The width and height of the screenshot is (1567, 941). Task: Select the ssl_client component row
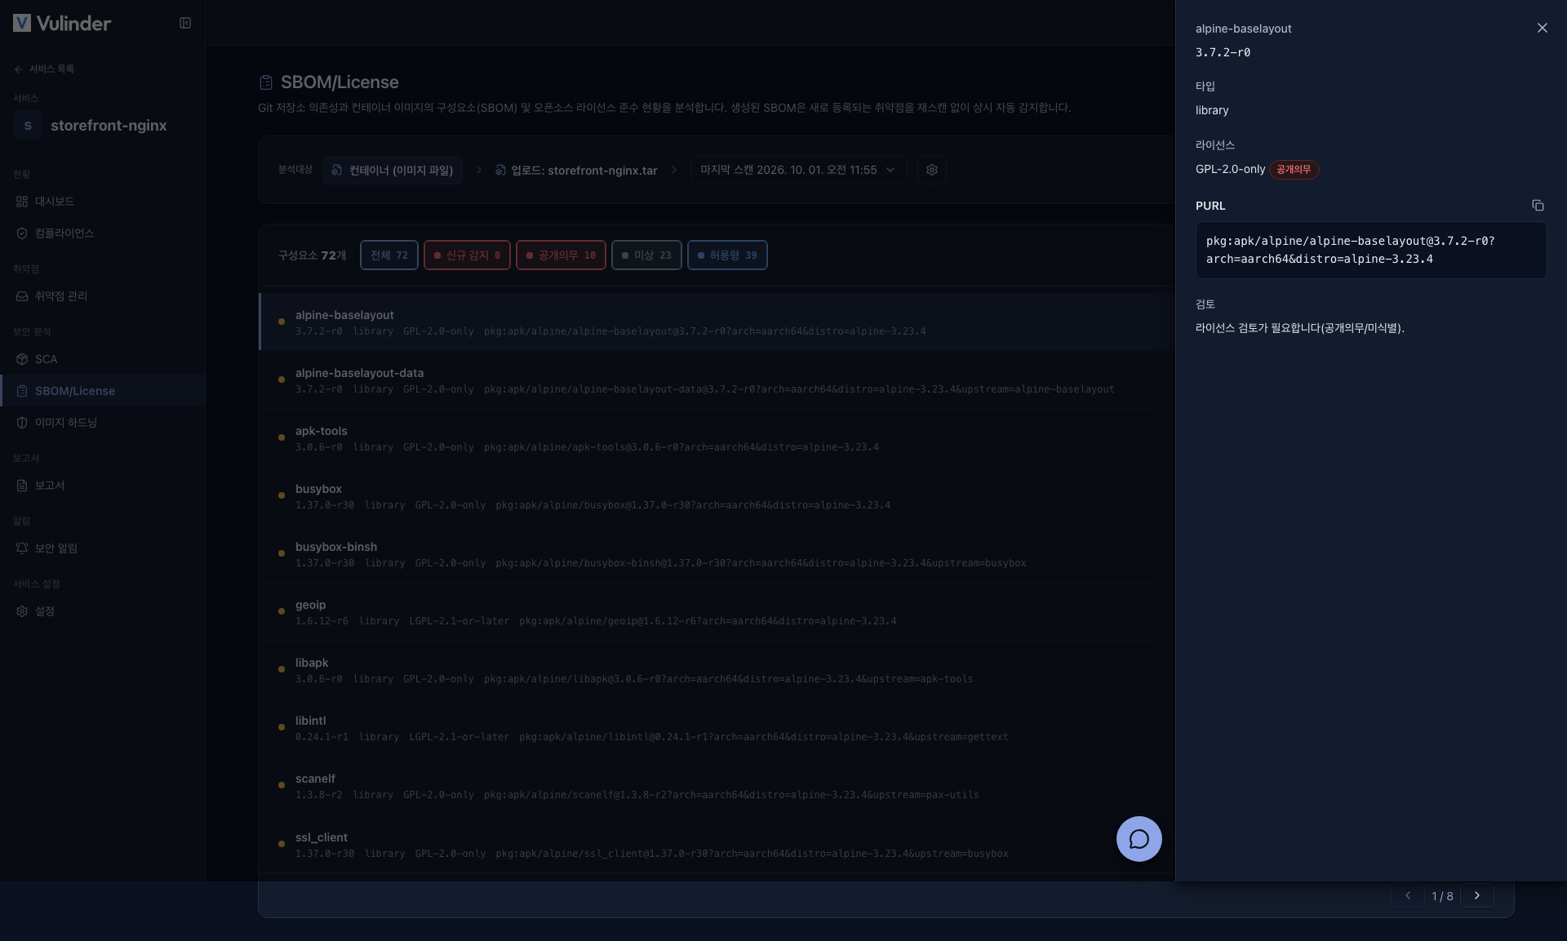coord(717,845)
